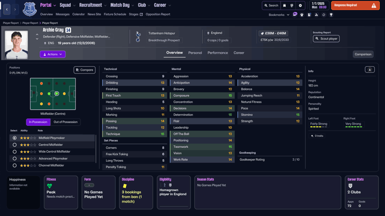
Task: Select the Overview player tab
Action: (174, 53)
